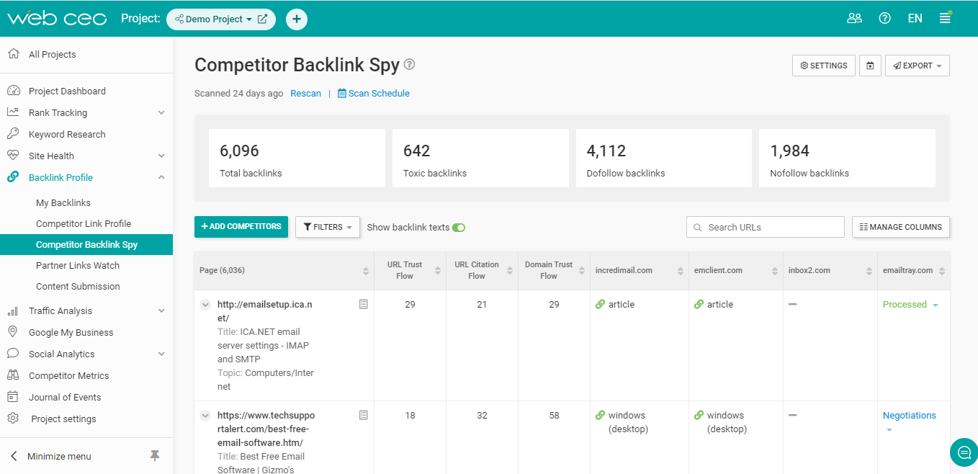
Task: Select the Toxic backlinks card
Action: (x=480, y=158)
